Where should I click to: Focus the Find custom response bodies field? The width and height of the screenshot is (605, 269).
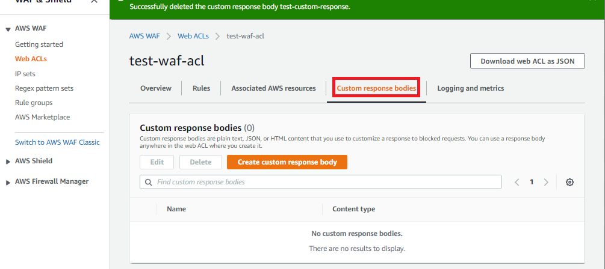320,182
